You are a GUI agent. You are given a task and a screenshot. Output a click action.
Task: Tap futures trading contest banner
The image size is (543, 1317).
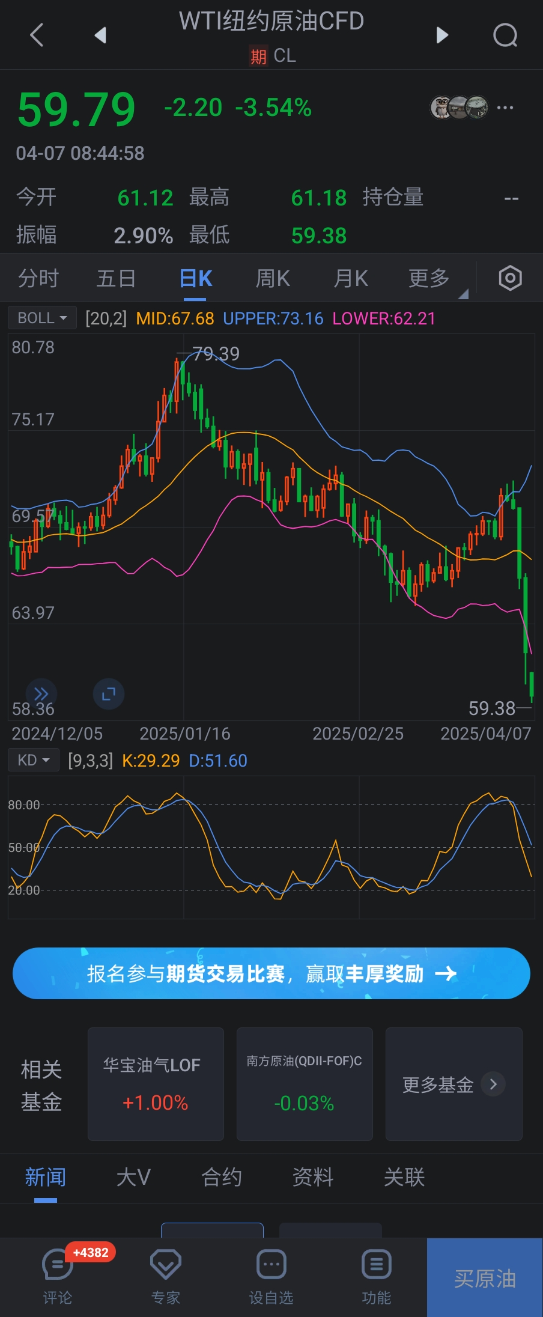tap(271, 973)
